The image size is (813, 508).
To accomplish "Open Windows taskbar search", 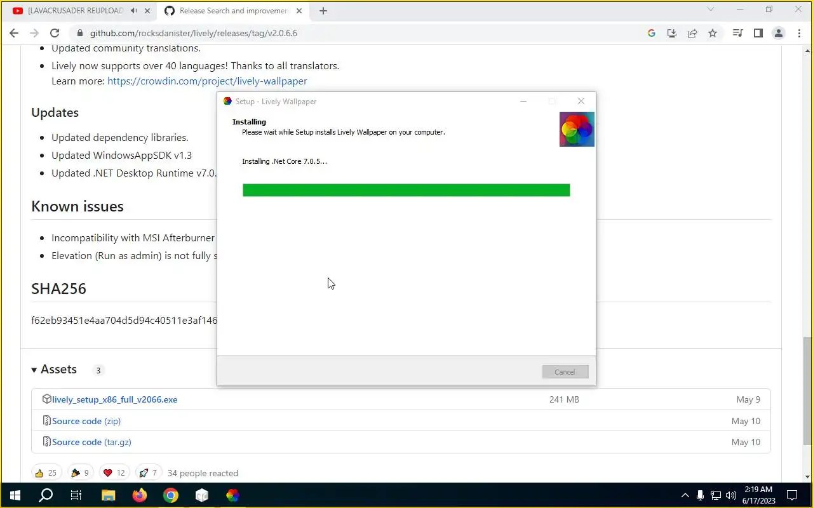I will click(46, 495).
